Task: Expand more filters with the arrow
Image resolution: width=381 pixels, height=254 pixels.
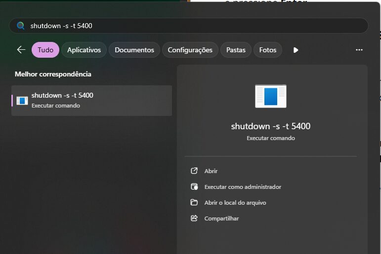Action: tap(296, 50)
